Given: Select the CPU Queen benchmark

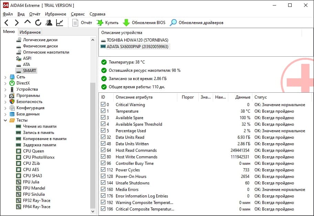Looking at the screenshot, I should [x=33, y=151].
